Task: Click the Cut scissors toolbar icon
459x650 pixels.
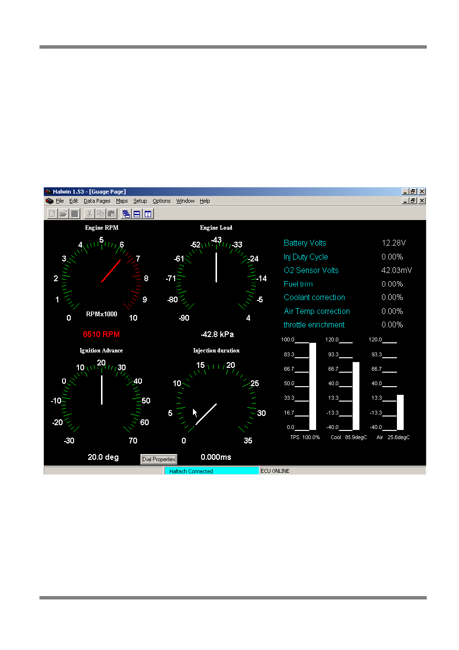Action: [89, 214]
